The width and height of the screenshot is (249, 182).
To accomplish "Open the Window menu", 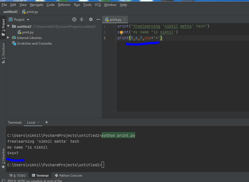I will (110, 5).
